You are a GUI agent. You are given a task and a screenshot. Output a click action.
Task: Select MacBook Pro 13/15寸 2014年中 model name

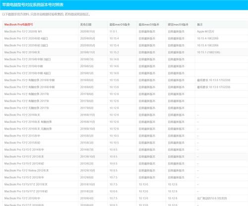[24, 150]
